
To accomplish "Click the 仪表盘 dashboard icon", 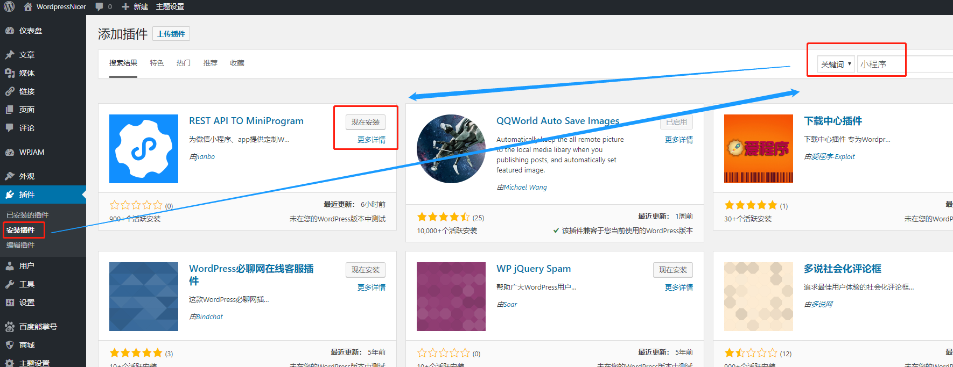I will pos(10,31).
